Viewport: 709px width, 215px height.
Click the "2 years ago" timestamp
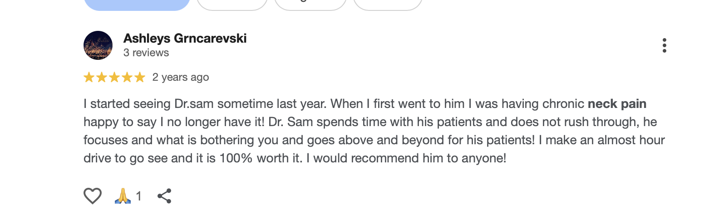[x=181, y=77]
